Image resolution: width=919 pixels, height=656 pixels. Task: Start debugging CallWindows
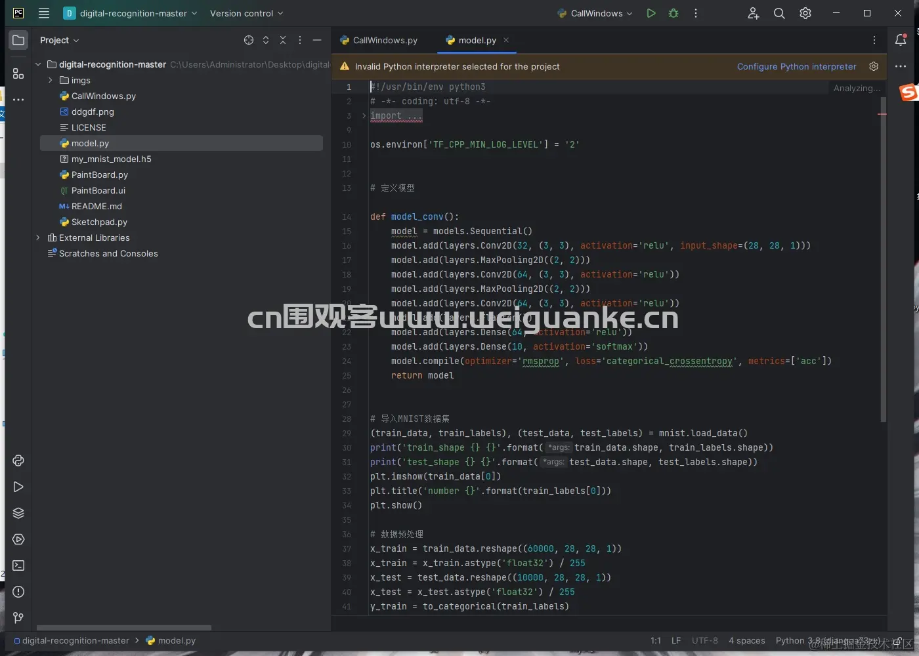point(673,13)
